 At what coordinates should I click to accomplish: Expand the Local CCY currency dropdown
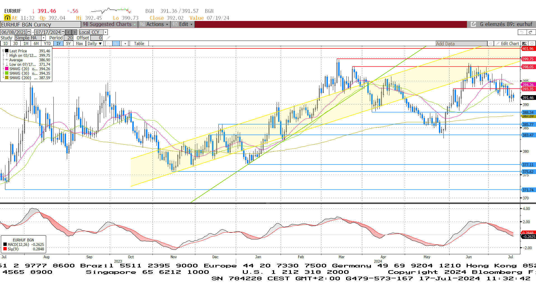tap(105, 32)
